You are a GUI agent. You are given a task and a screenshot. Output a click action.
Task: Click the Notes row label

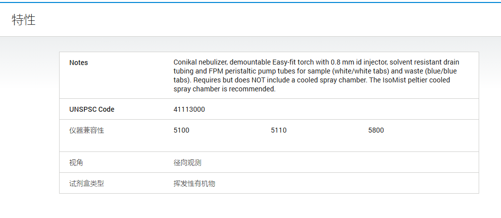coord(78,63)
